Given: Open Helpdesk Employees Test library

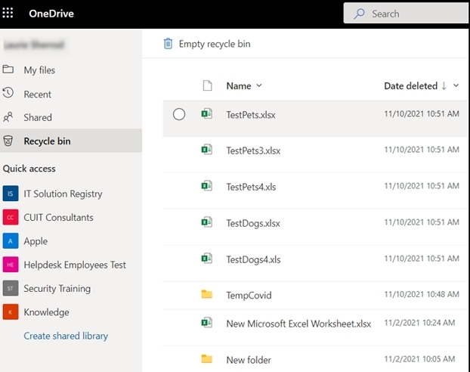Looking at the screenshot, I should click(x=75, y=265).
